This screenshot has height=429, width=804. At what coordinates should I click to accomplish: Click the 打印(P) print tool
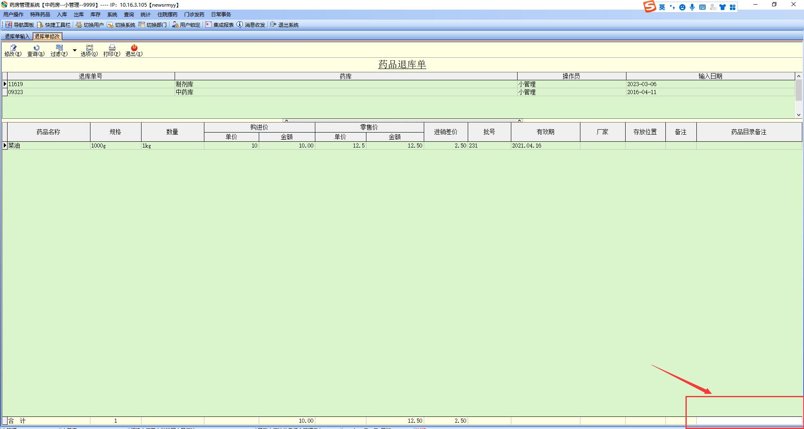pyautogui.click(x=112, y=51)
